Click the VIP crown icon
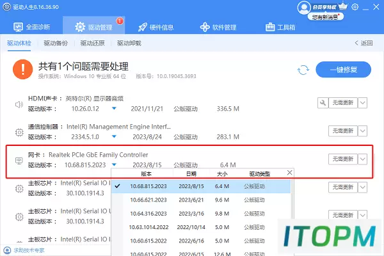This screenshot has width=384, height=256. 343,6
